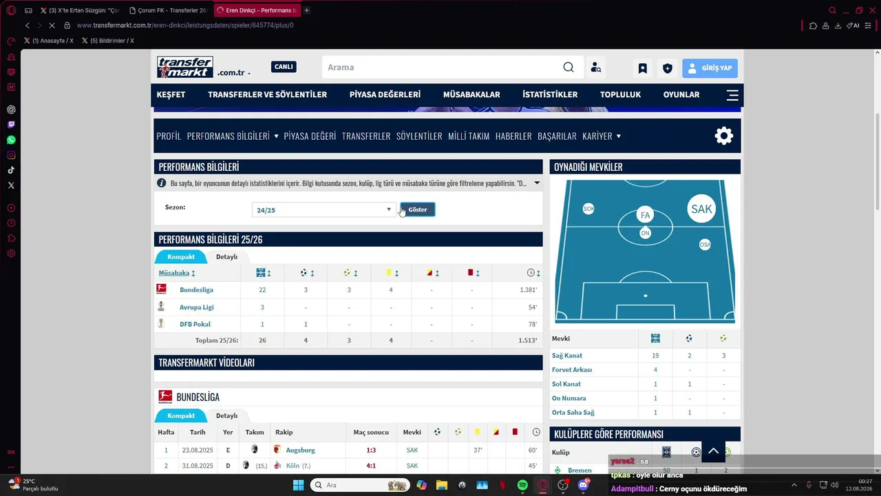
Task: Open İstatistikler menu
Action: (550, 95)
